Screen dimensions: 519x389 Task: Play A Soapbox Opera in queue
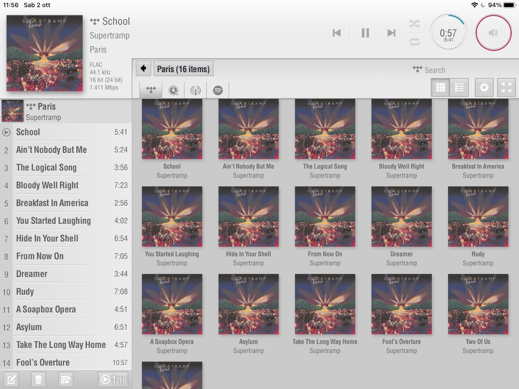(x=66, y=310)
